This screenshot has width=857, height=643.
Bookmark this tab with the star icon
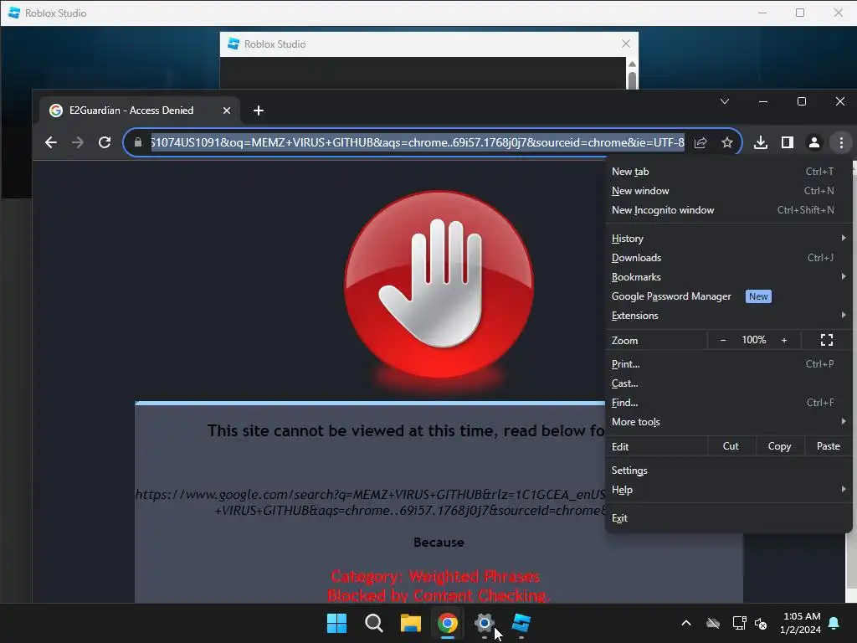click(727, 142)
